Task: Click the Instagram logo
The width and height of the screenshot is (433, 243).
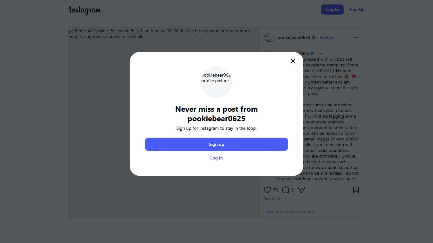Action: [85, 10]
